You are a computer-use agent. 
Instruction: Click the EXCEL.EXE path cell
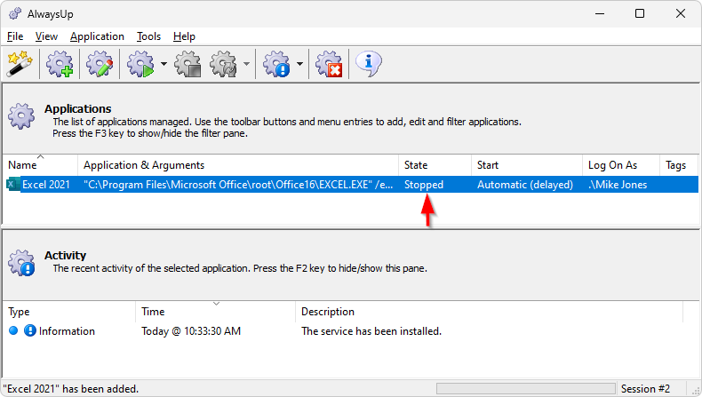tap(238, 185)
